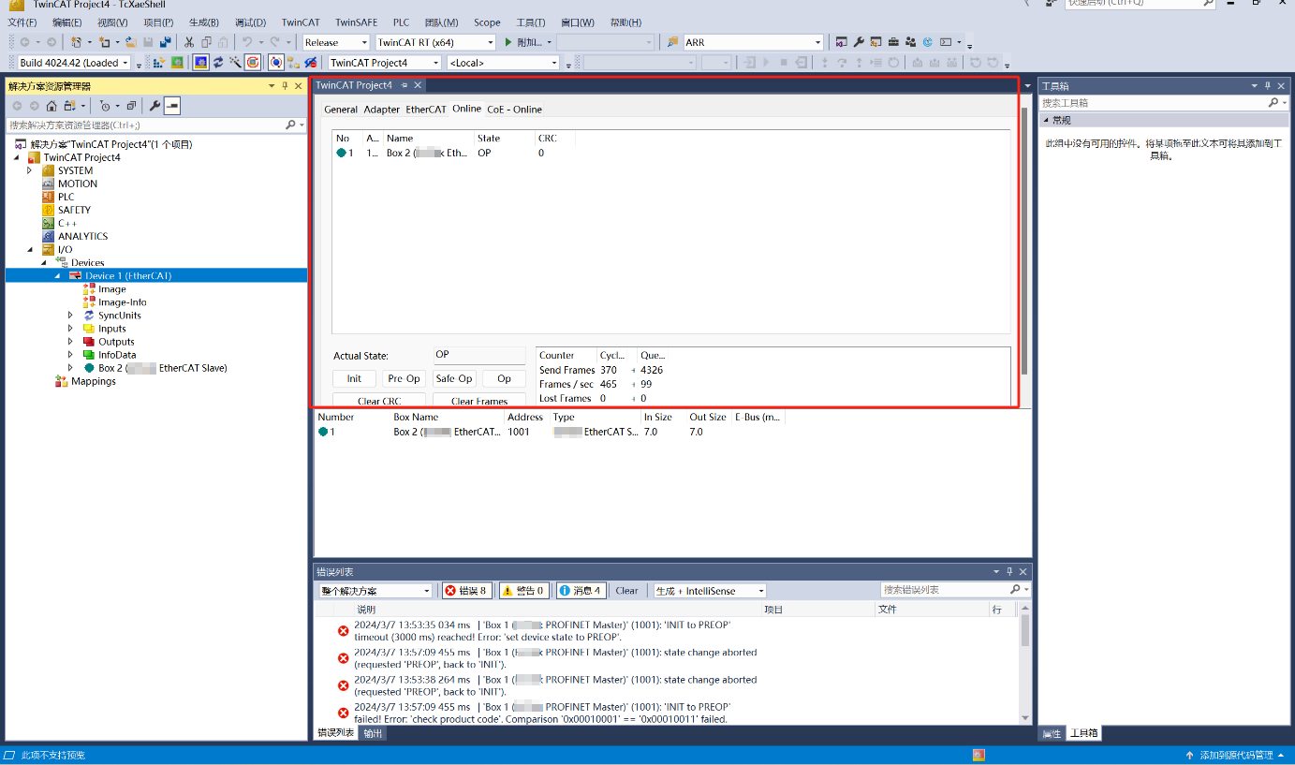Click the Show Online Data icon
Screen dimensions: 1295x765
coord(276,63)
